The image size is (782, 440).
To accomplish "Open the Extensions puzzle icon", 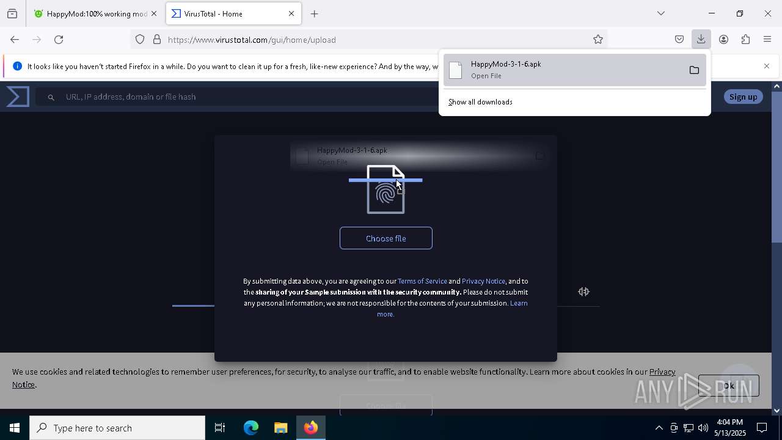I will [x=745, y=40].
